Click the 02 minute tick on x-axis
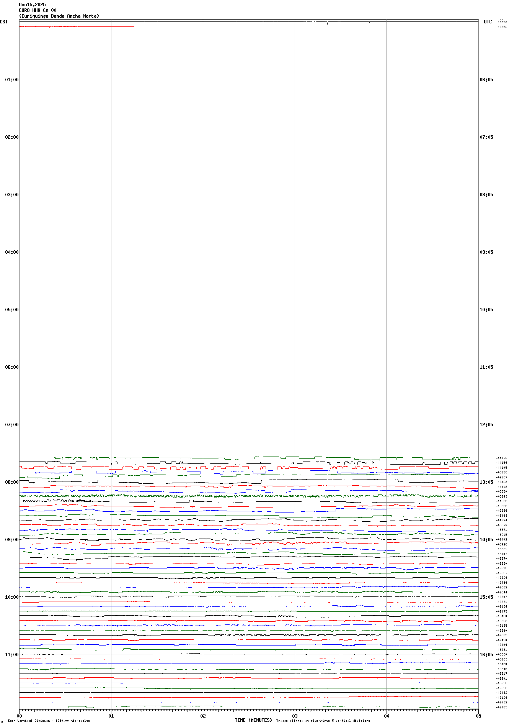509x726 pixels. click(203, 716)
